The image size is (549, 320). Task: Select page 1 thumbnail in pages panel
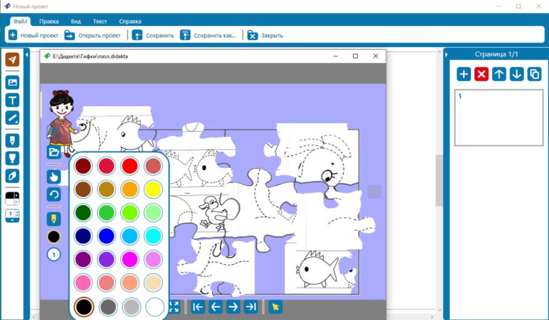click(499, 117)
